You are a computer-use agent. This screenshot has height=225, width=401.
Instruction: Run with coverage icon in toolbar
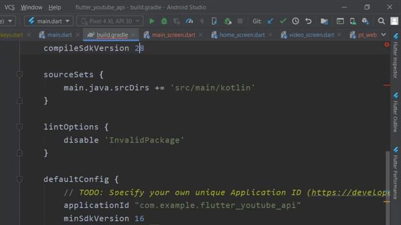(177, 21)
